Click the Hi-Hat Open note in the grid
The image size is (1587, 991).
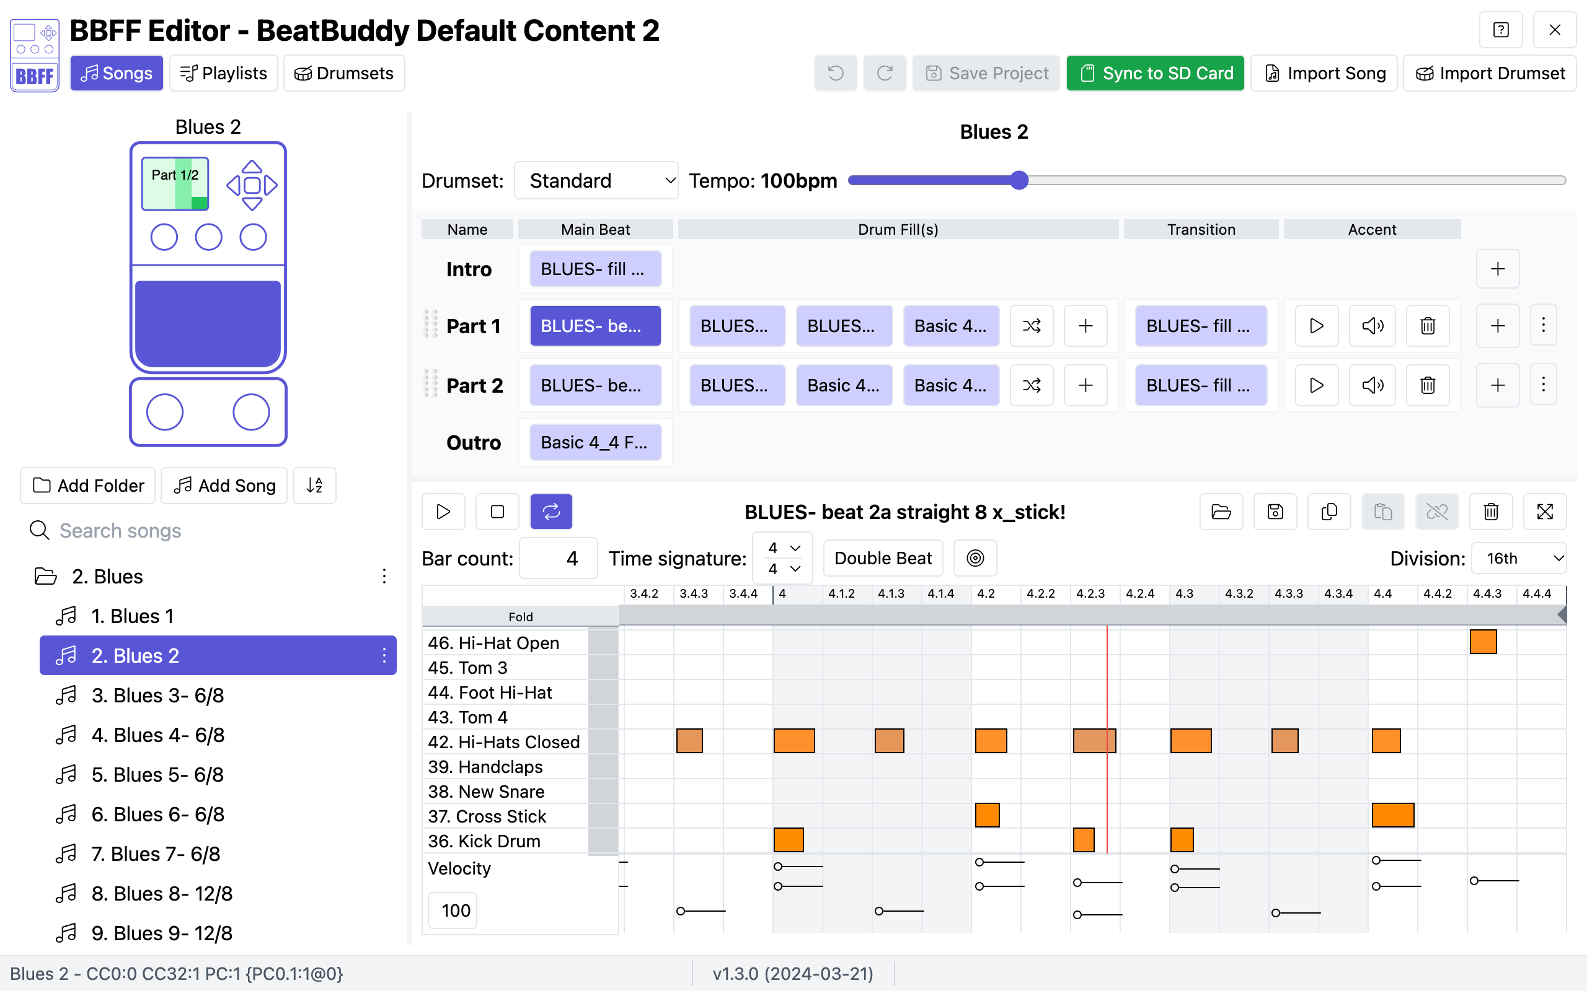click(1483, 642)
